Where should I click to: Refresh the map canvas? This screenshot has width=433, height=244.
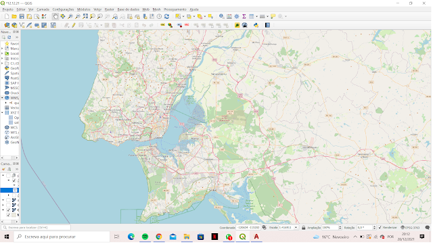pos(167,17)
